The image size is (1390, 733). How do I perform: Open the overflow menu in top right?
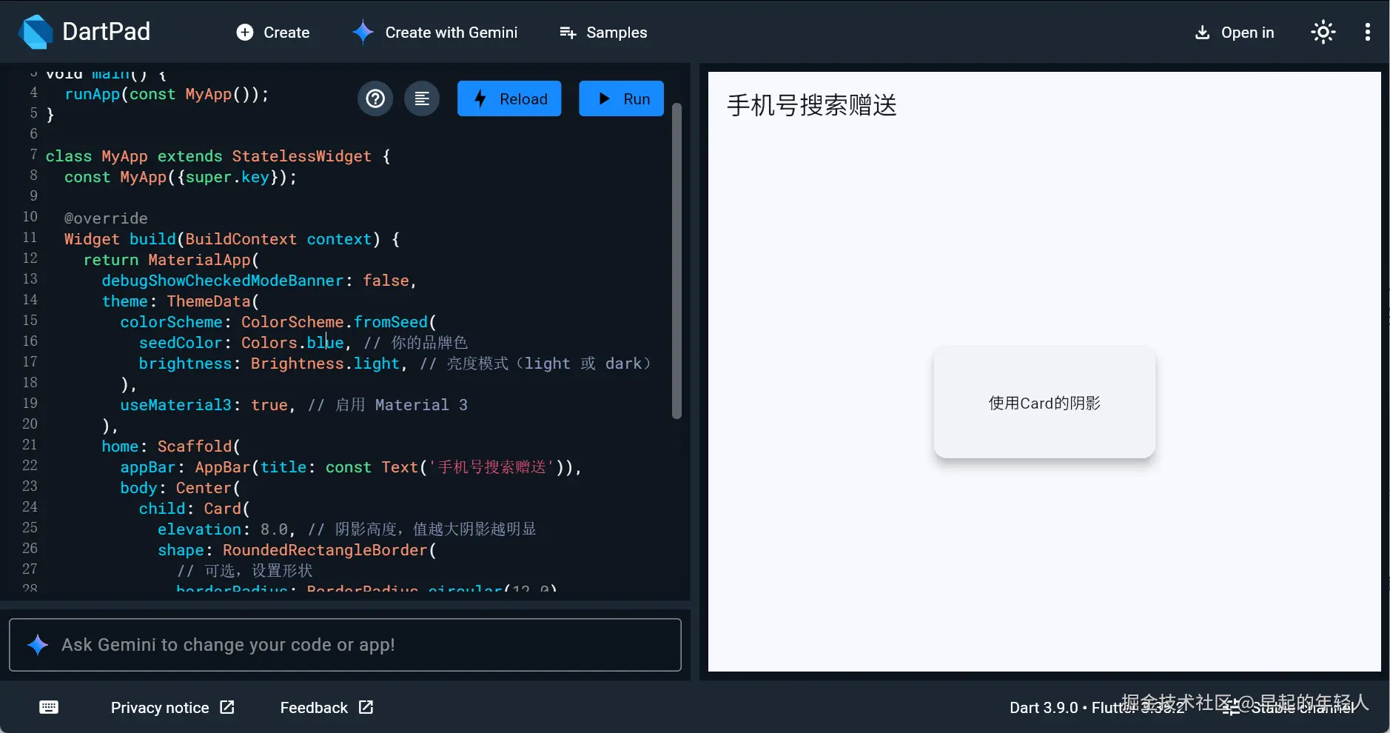(1368, 32)
